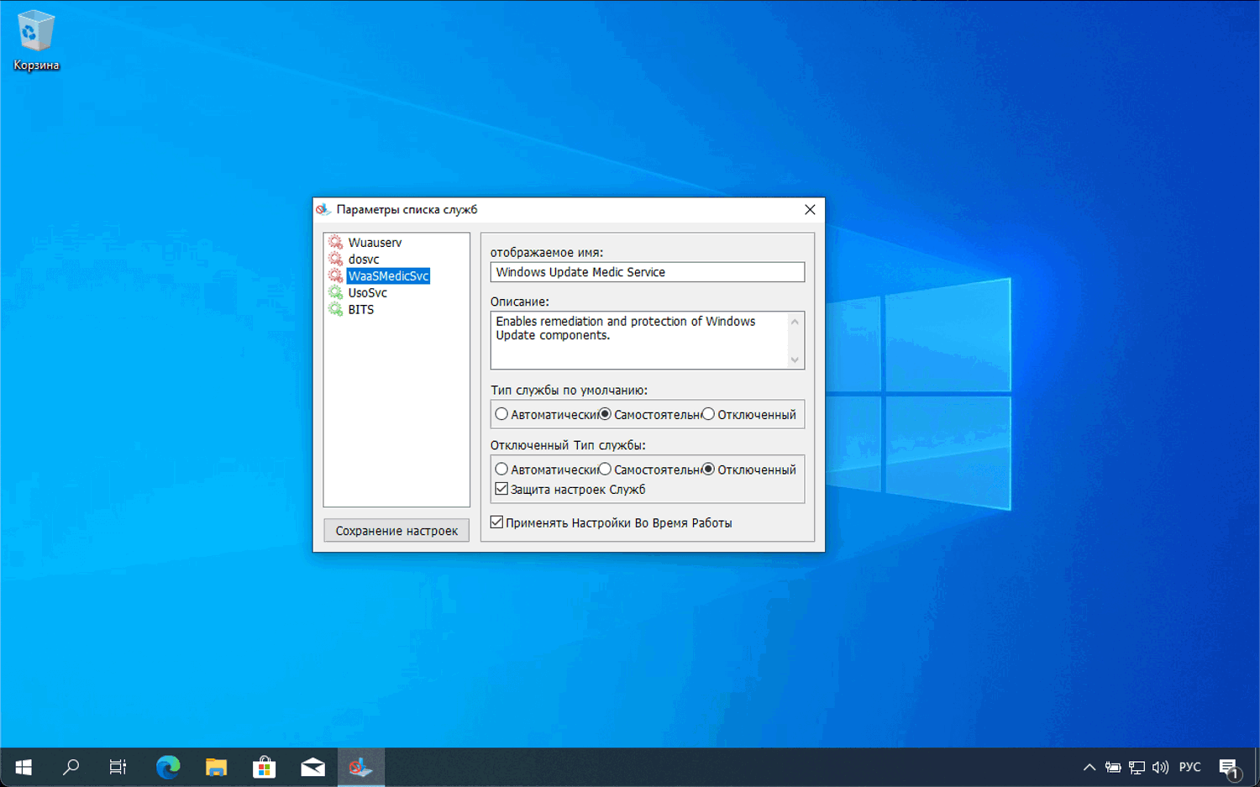This screenshot has height=787, width=1260.
Task: Select the Wuauserv service in list
Action: pos(375,243)
